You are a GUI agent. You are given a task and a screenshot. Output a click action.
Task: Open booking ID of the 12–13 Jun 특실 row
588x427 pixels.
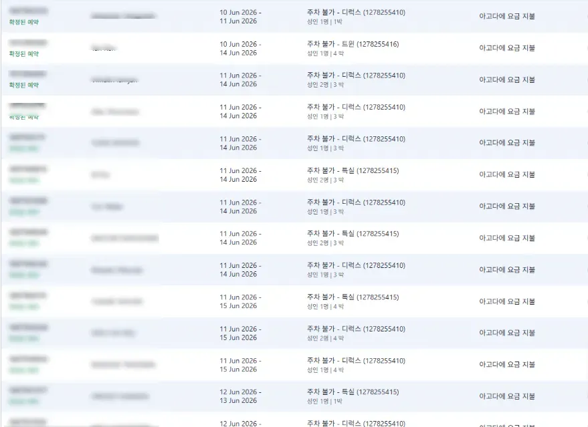pyautogui.click(x=28, y=391)
